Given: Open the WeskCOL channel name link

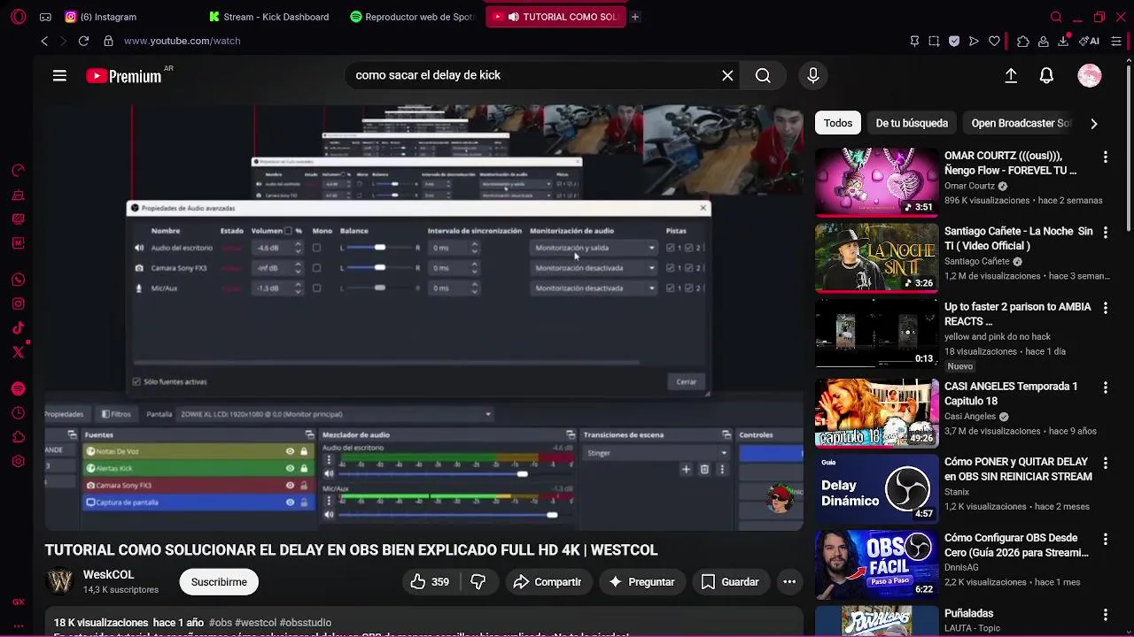Looking at the screenshot, I should tap(108, 574).
